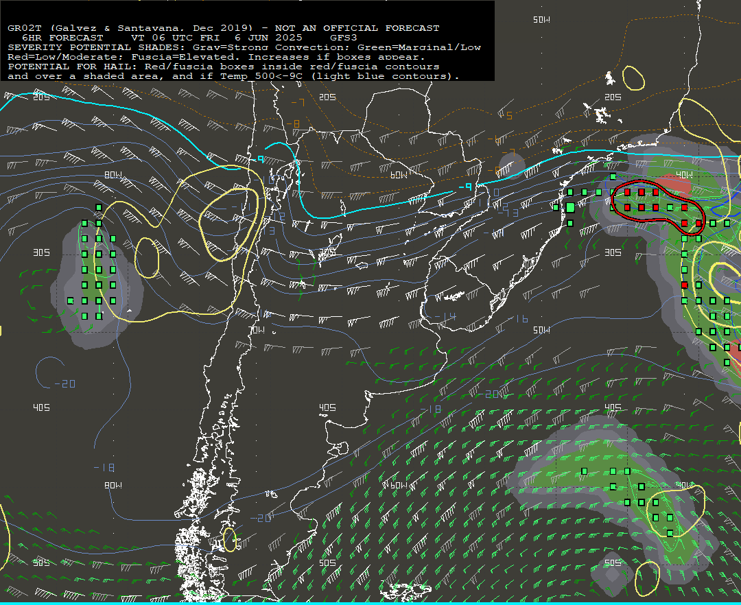
Task: Click the easternmost 30S latitude label
Action: tap(613, 252)
